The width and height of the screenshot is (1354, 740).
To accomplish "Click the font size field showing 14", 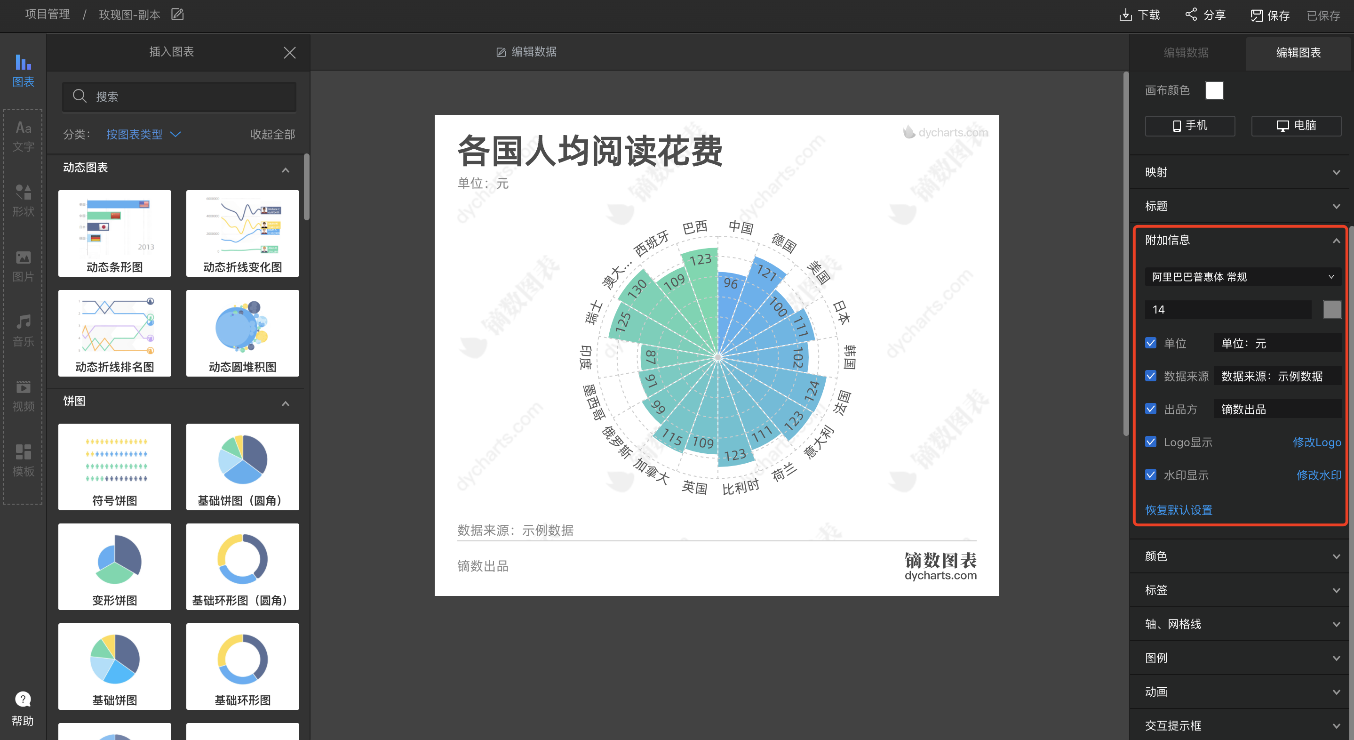I will [1228, 309].
